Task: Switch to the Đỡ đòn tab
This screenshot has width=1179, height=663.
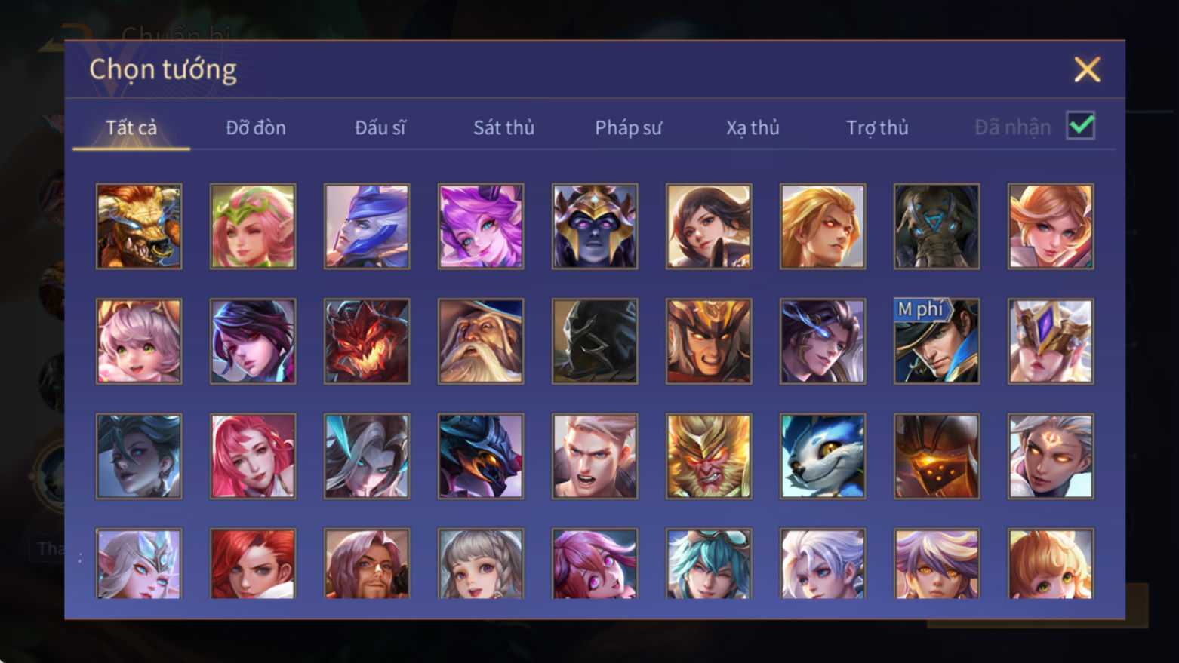Action: point(256,127)
